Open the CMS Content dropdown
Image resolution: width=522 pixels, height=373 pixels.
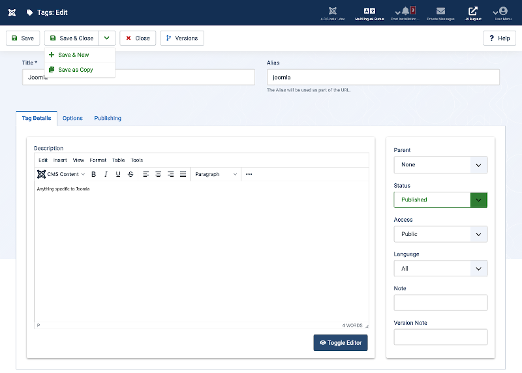61,174
